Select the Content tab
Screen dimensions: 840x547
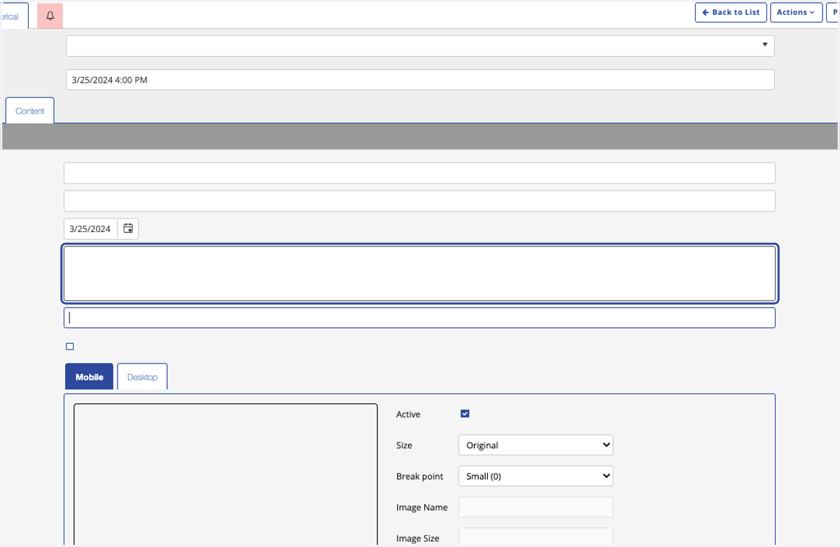click(30, 111)
